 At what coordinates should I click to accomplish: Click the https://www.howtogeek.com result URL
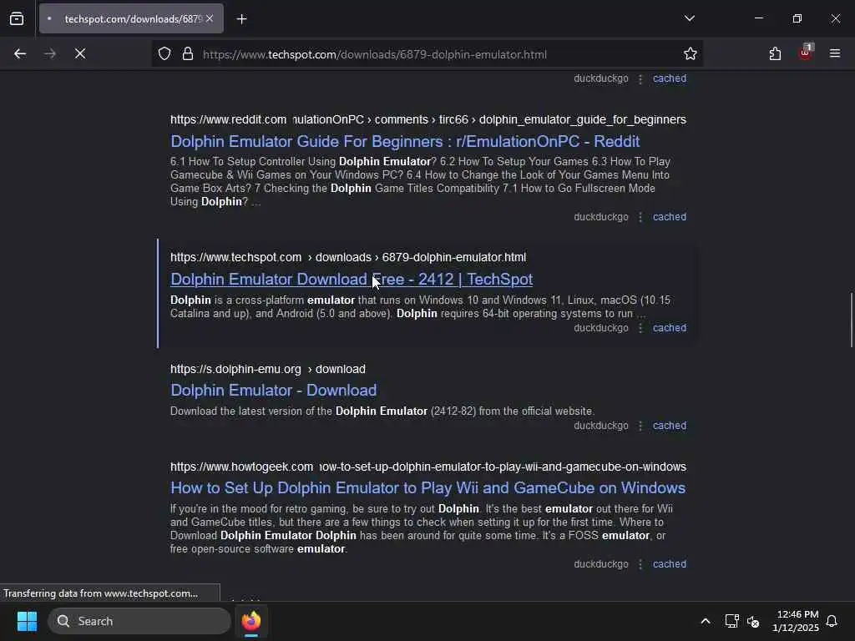[241, 467]
